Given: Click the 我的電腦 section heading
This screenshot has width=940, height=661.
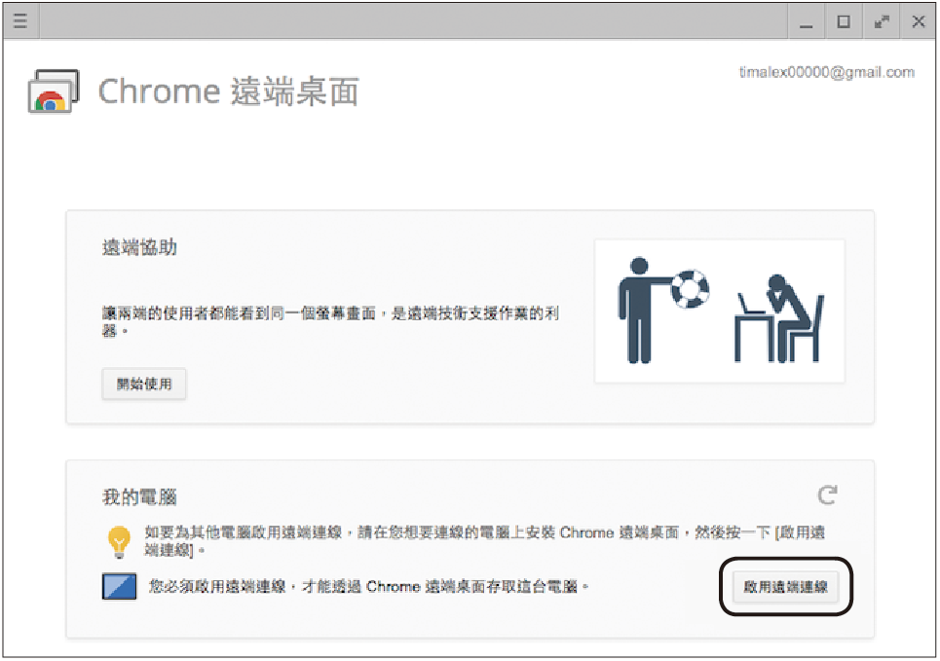Looking at the screenshot, I should click(139, 496).
